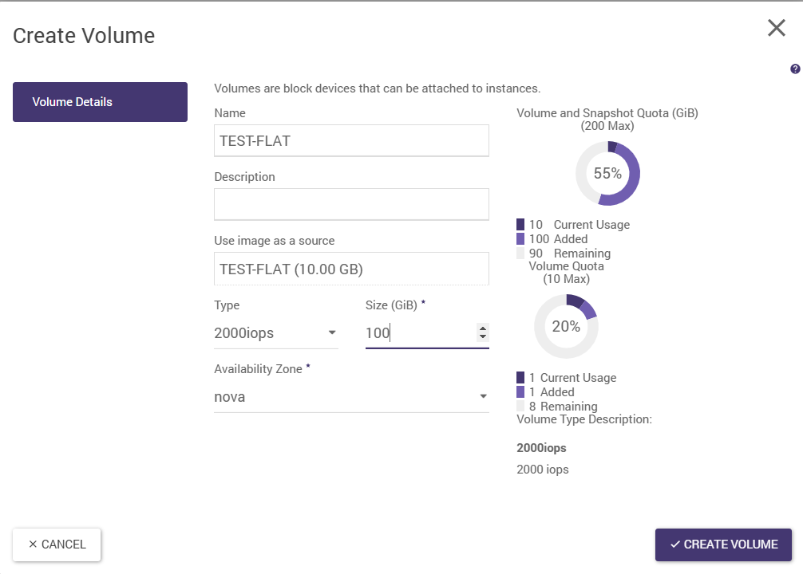The width and height of the screenshot is (803, 574).
Task: Expand the Availability Zone dropdown
Action: 351,397
